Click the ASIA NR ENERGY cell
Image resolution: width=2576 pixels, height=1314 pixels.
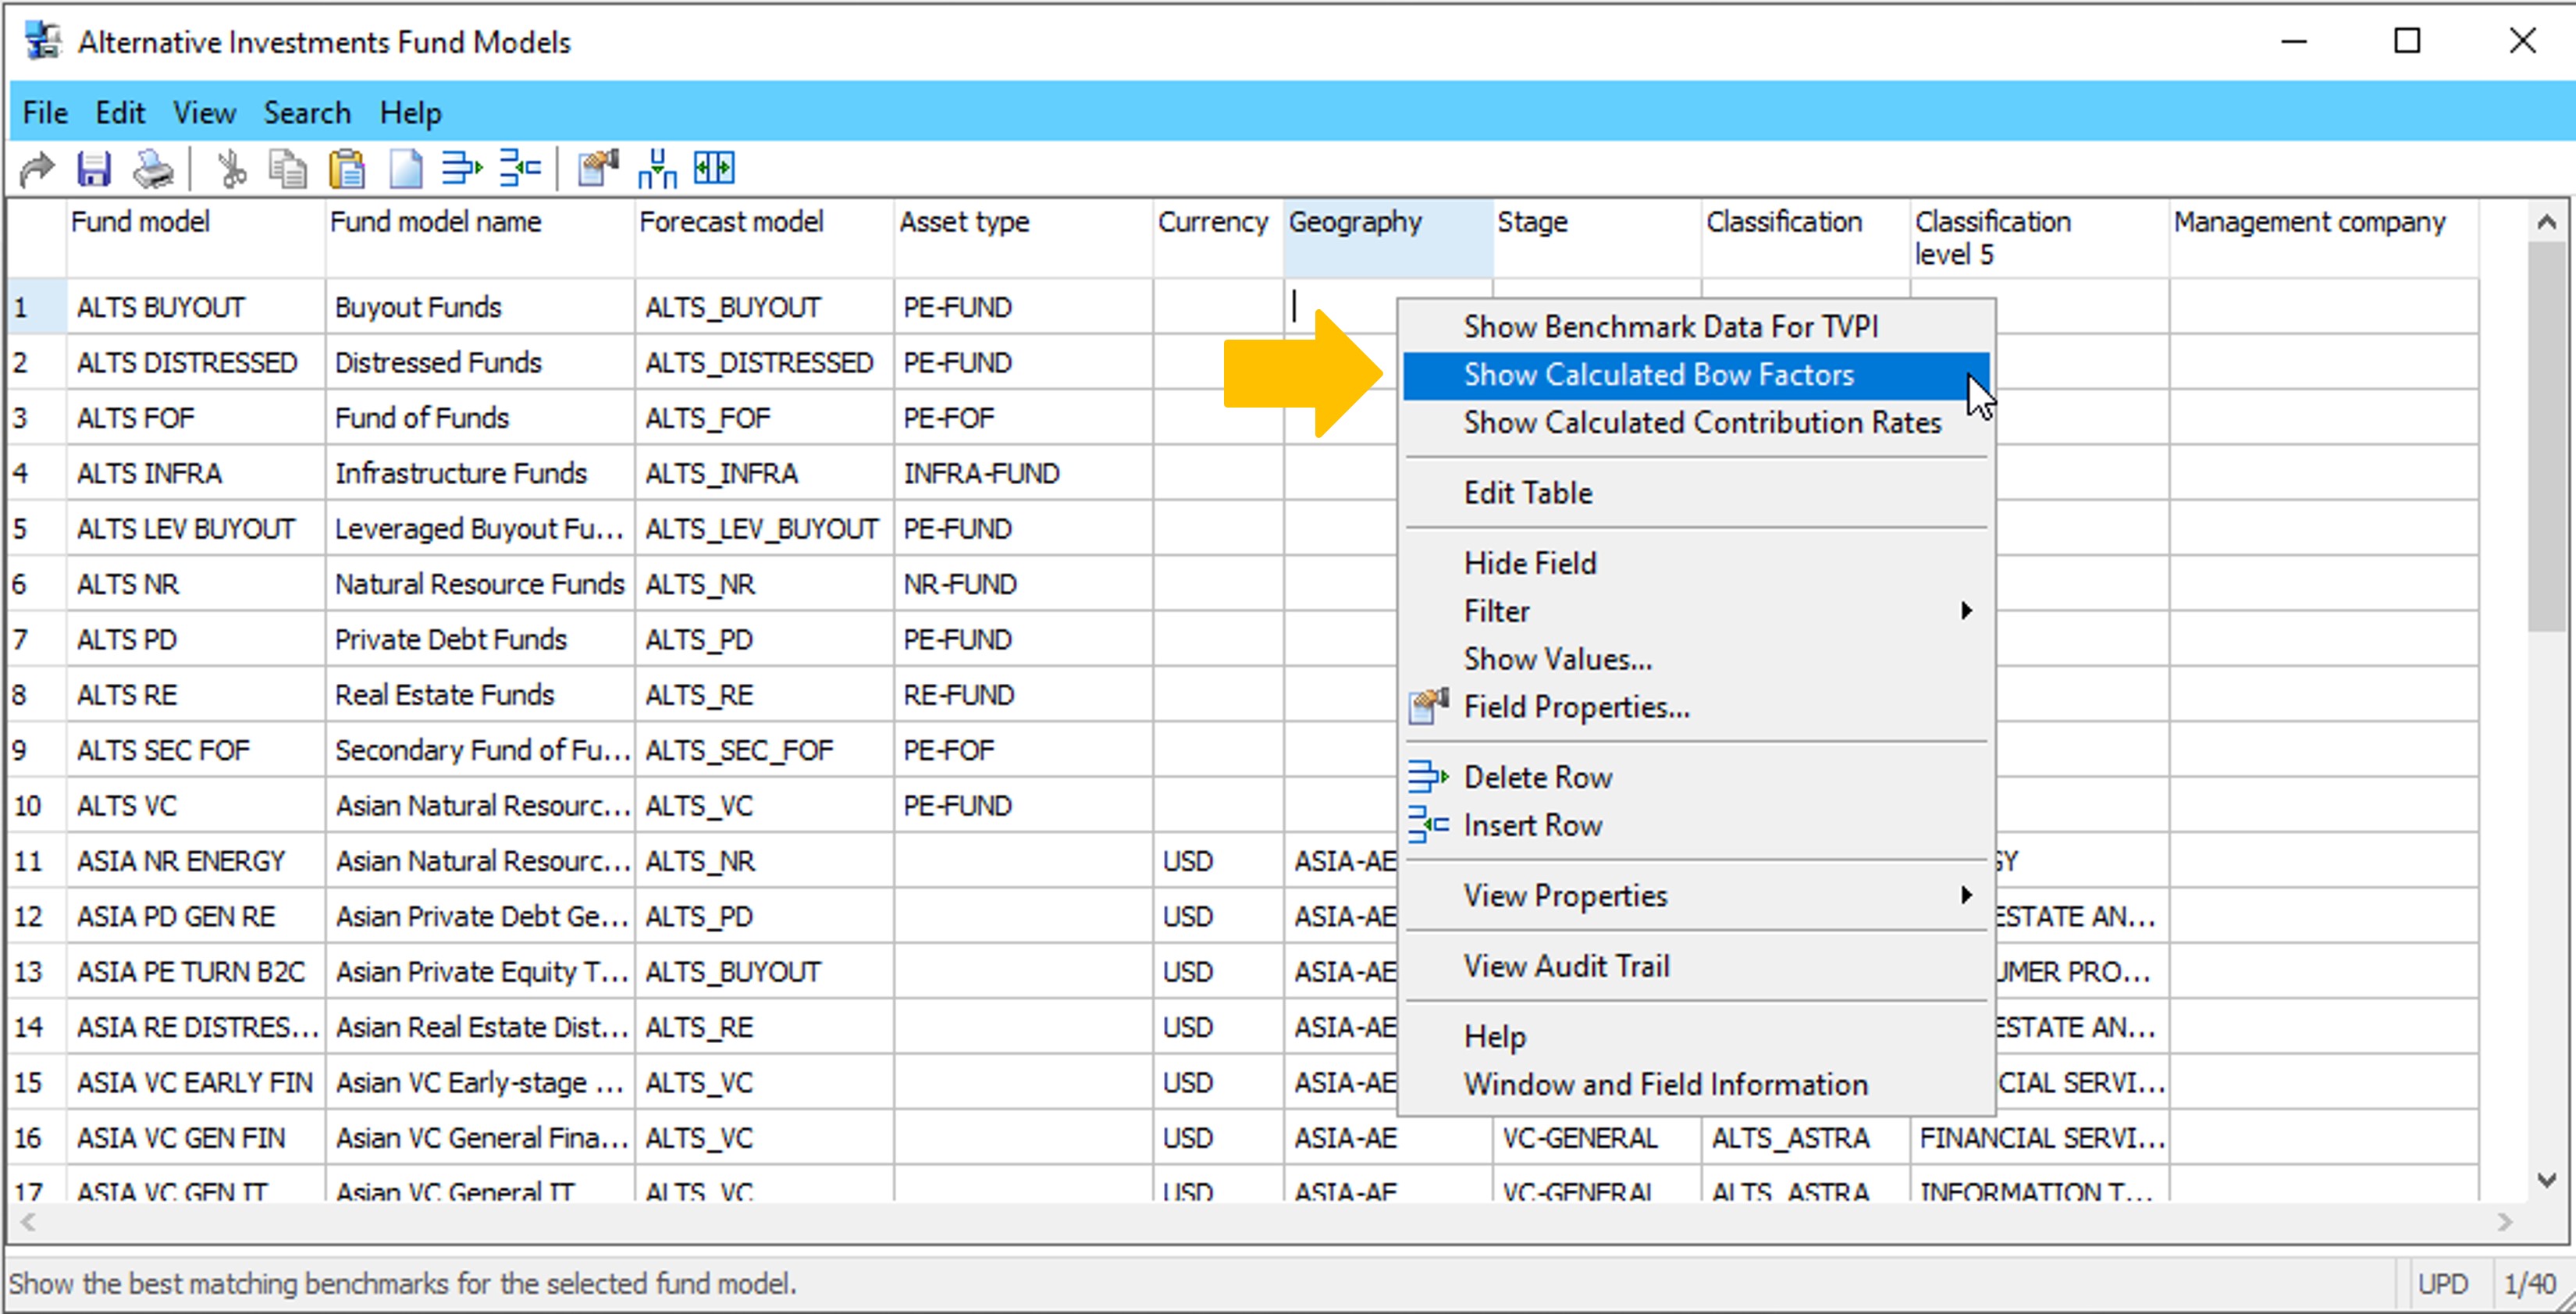tap(196, 860)
